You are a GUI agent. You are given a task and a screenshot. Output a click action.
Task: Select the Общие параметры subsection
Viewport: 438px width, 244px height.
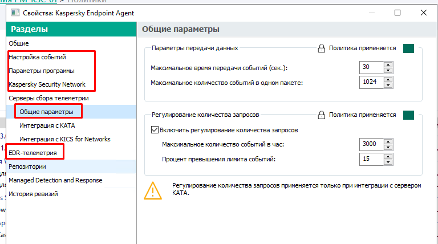(46, 112)
